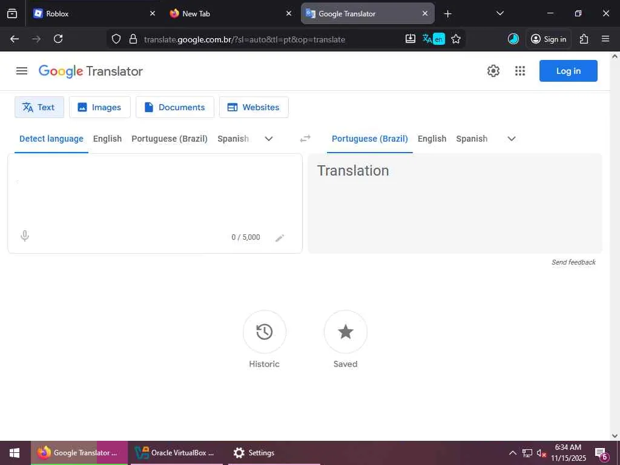Click the page scrollbar down arrow
620x465 pixels.
615,435
